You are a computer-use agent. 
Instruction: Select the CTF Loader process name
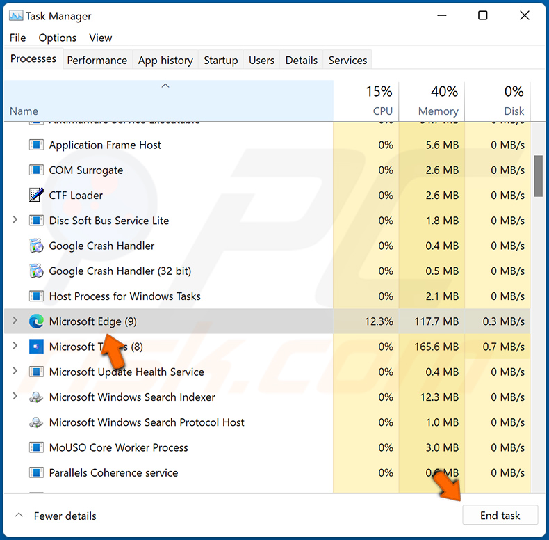(76, 196)
